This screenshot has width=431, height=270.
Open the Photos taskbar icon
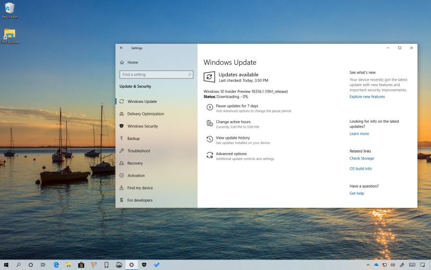[119, 265]
